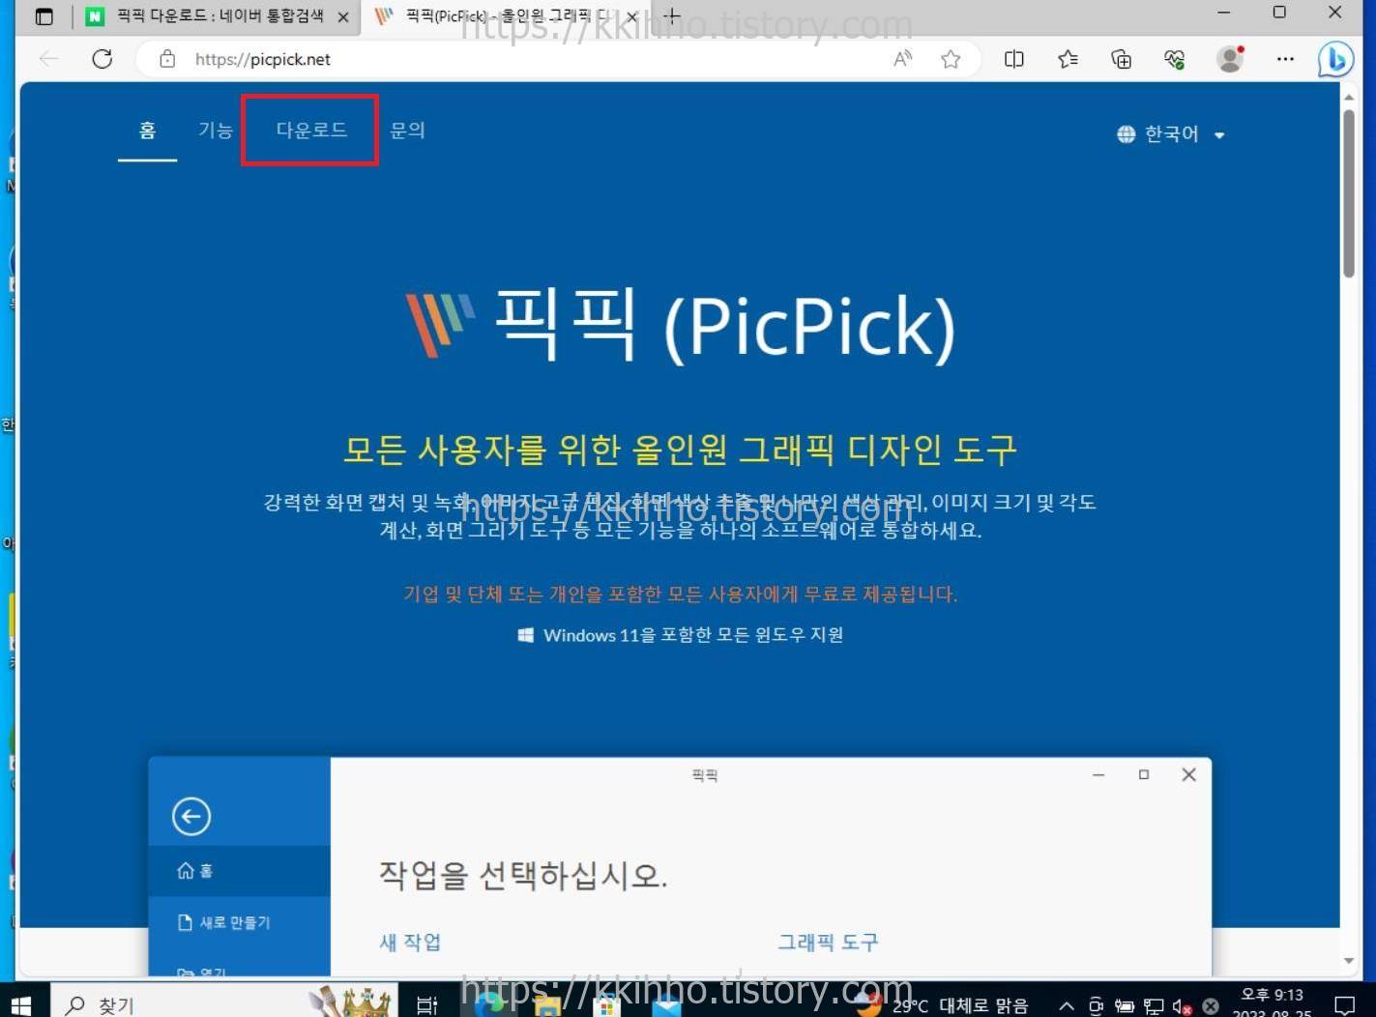
Task: Close the 픽픽 다운로드 Naver tab
Action: 342,16
